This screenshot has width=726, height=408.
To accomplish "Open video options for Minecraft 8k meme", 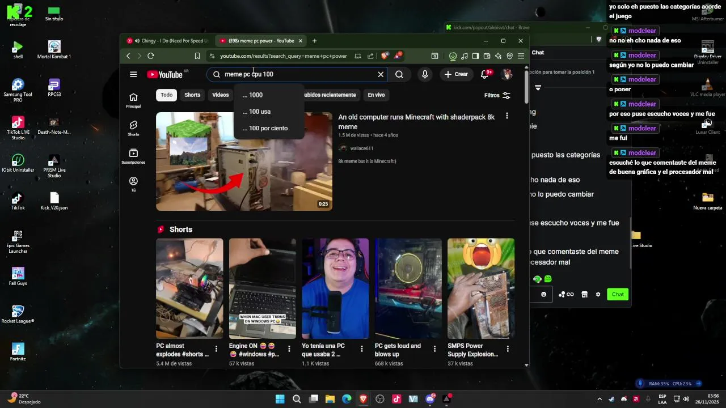I will click(x=507, y=116).
